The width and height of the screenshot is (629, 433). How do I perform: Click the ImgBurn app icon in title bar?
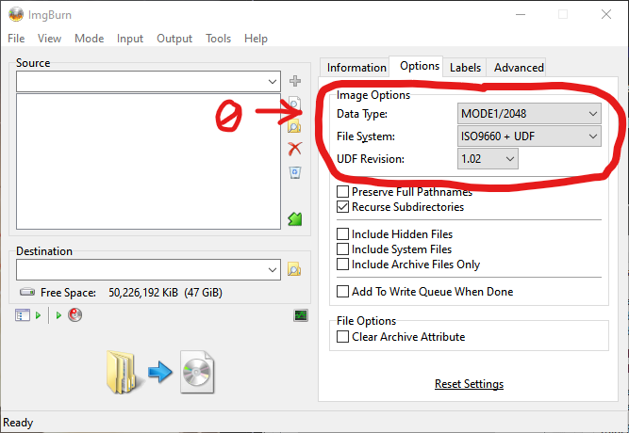click(x=16, y=14)
